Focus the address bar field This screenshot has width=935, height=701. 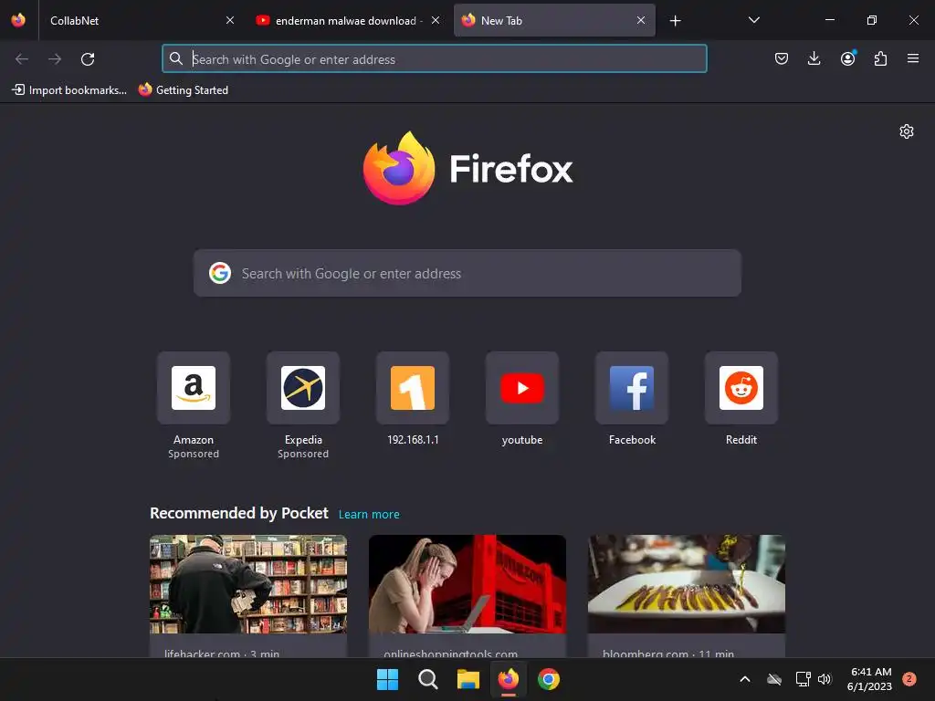coord(434,58)
